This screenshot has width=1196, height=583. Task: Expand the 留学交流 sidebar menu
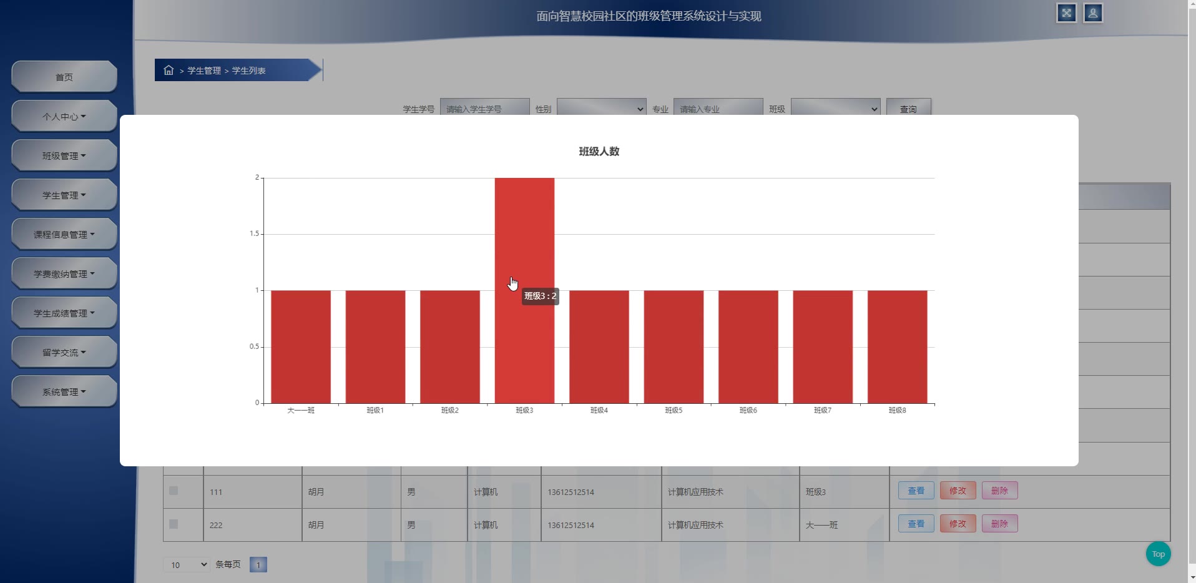point(64,352)
